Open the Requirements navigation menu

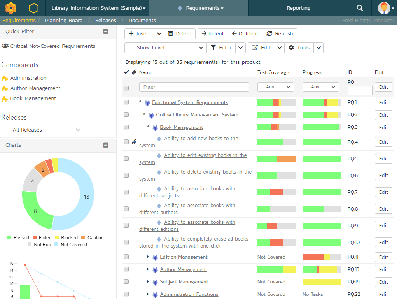click(x=201, y=8)
